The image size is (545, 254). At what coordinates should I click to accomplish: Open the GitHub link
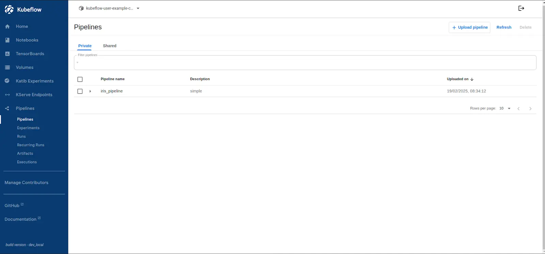click(12, 206)
